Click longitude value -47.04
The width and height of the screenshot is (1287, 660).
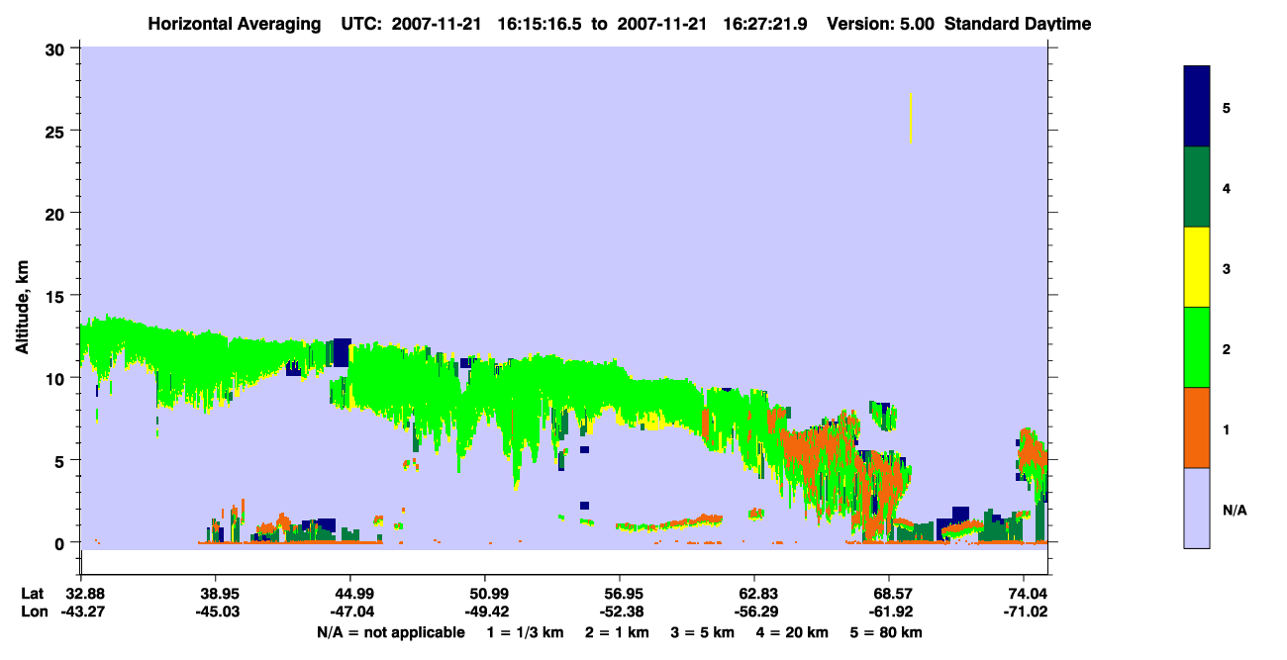coord(350,613)
